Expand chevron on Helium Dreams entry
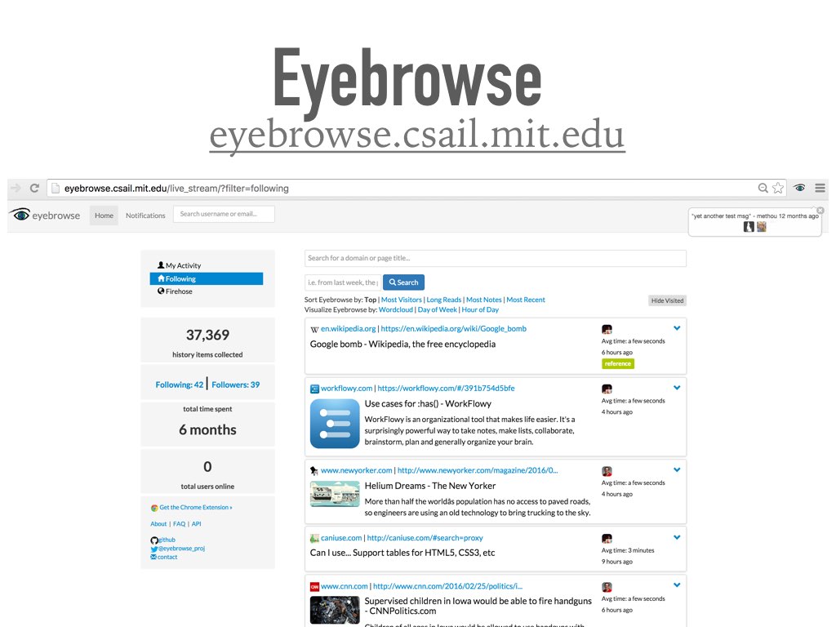The image size is (836, 627). pos(677,470)
